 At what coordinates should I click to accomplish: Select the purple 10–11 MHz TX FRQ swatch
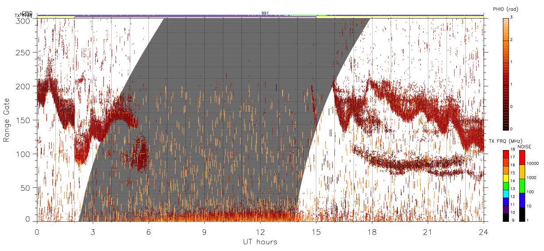[x=505, y=209]
